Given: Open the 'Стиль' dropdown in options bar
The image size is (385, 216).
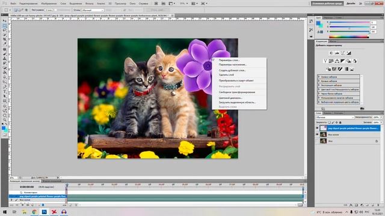Looking at the screenshot, I should pyautogui.click(x=93, y=10).
